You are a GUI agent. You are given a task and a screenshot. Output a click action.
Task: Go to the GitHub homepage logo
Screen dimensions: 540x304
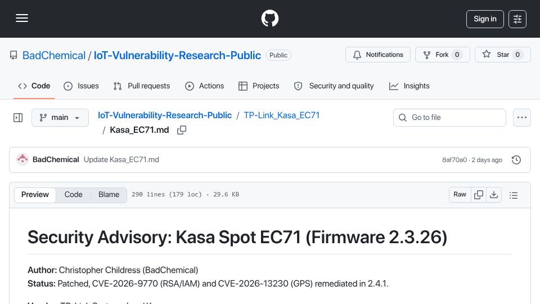269,18
